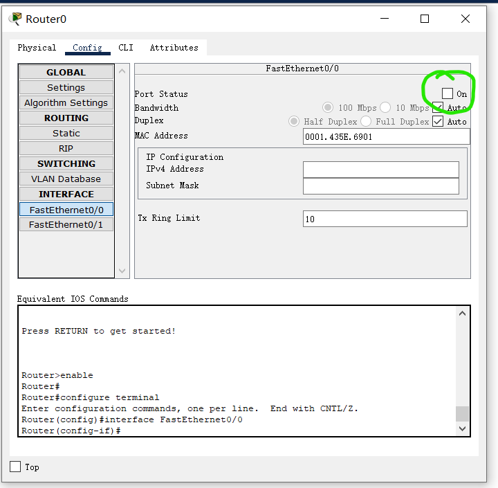Select the FastEthernet0/1 interface
498x488 pixels.
point(66,225)
